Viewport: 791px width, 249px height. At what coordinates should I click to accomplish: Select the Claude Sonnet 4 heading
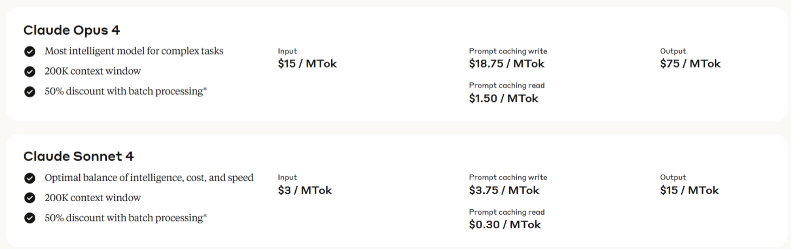click(x=78, y=157)
